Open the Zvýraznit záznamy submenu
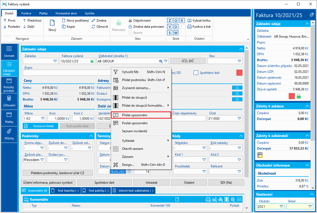Viewport: 317px width, 213px height. point(141,88)
